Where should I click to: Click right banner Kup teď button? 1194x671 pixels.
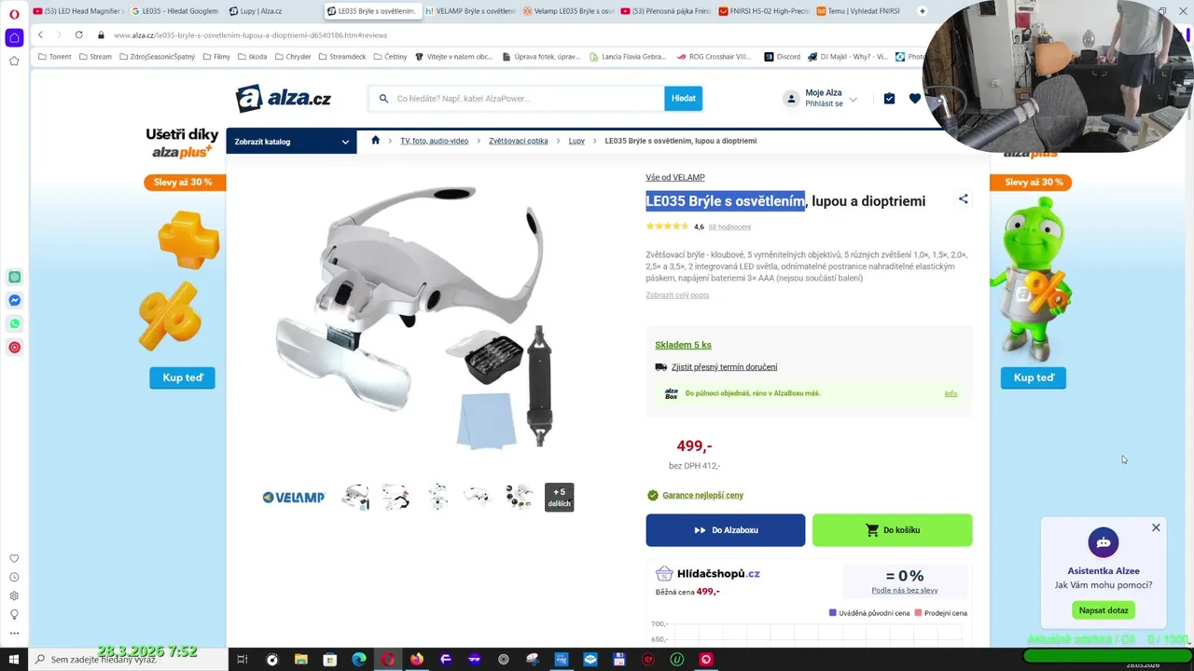point(1034,377)
